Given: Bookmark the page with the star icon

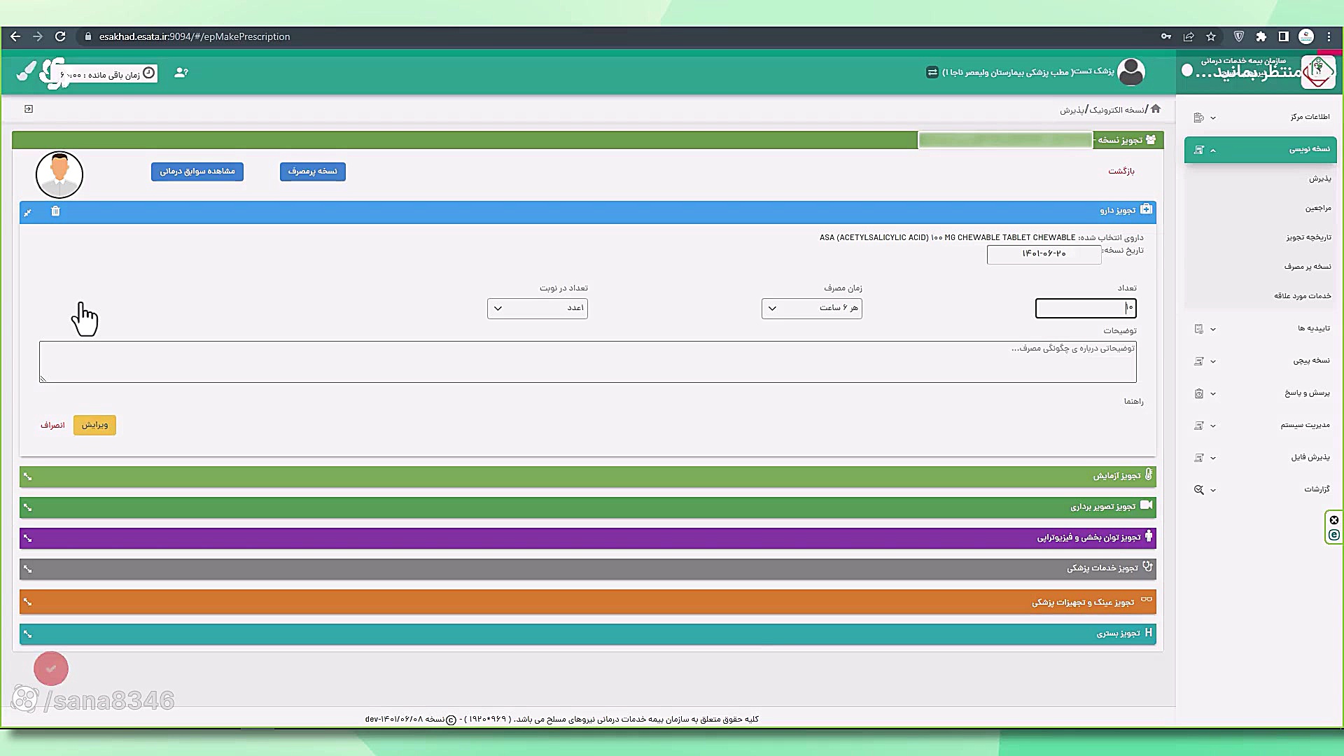Looking at the screenshot, I should 1211,36.
